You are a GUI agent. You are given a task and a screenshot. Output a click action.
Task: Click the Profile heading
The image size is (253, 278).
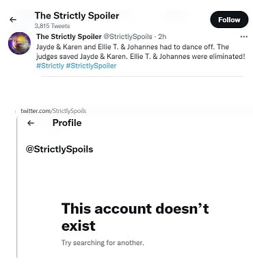pos(67,123)
